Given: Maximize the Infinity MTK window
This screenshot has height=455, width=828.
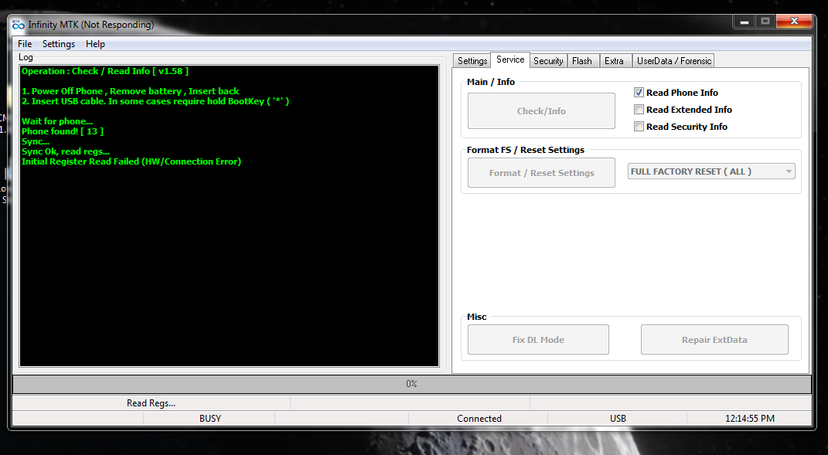Looking at the screenshot, I should (765, 22).
